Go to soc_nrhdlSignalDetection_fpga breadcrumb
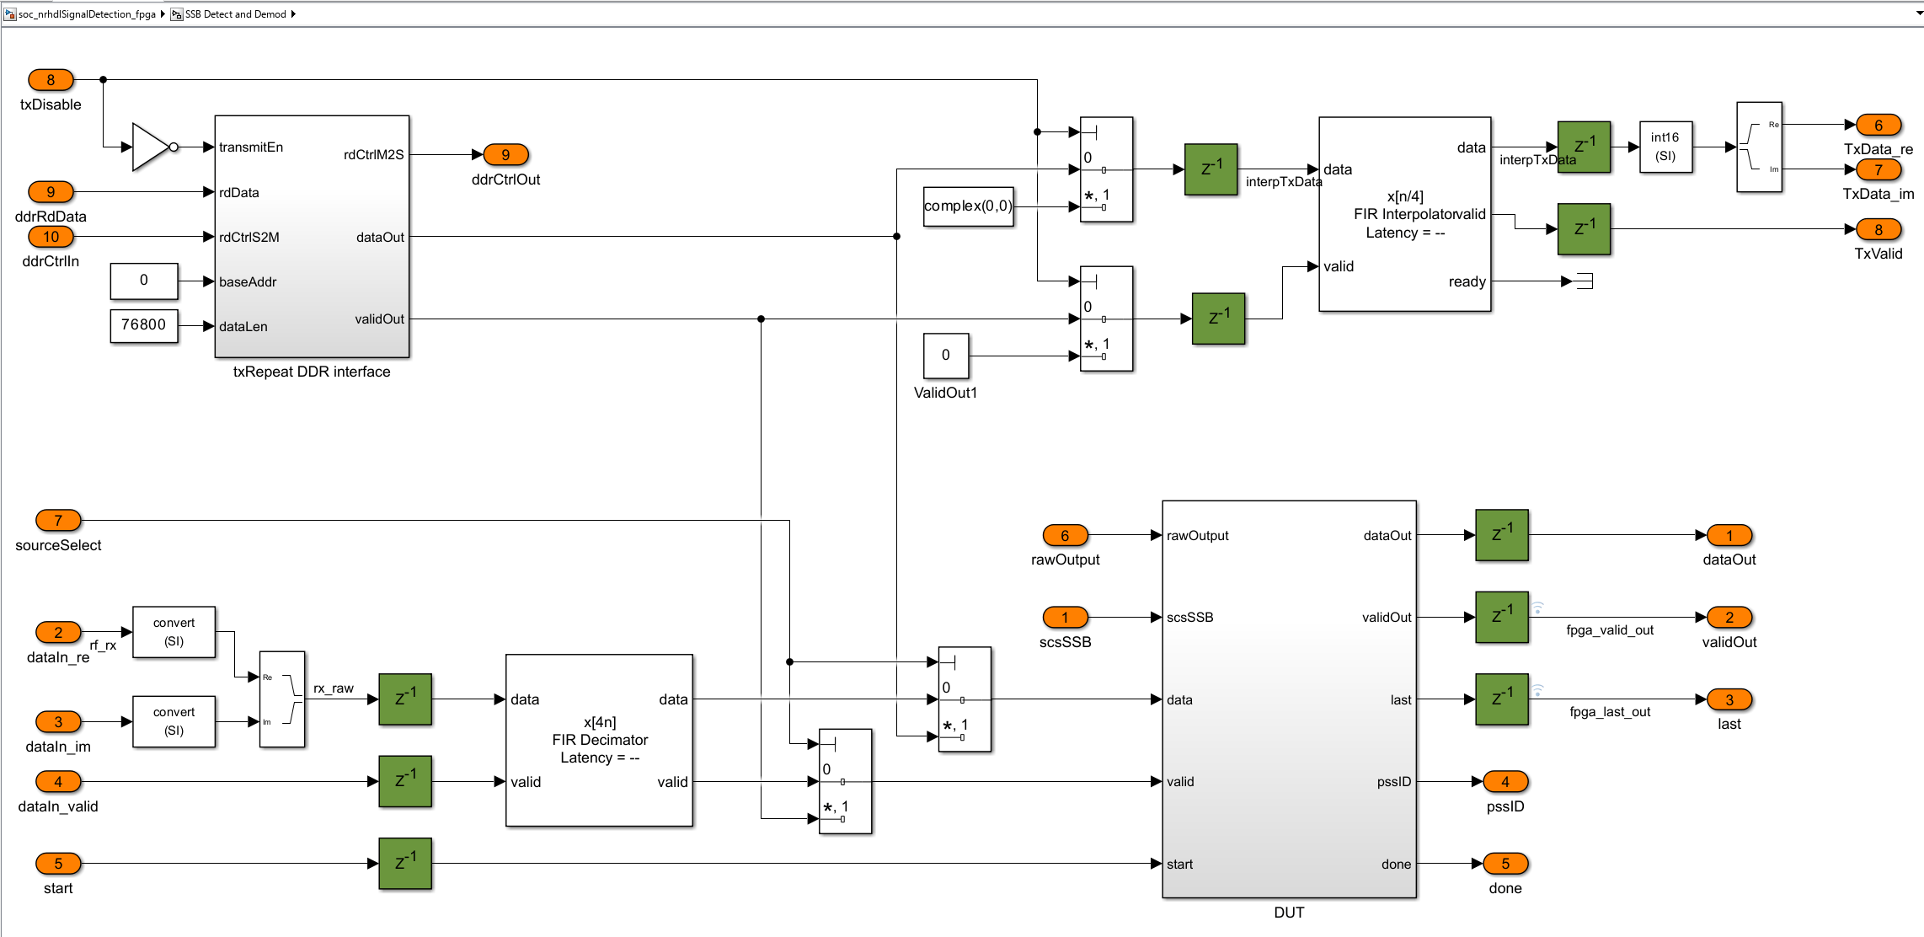1924x937 pixels. [86, 14]
